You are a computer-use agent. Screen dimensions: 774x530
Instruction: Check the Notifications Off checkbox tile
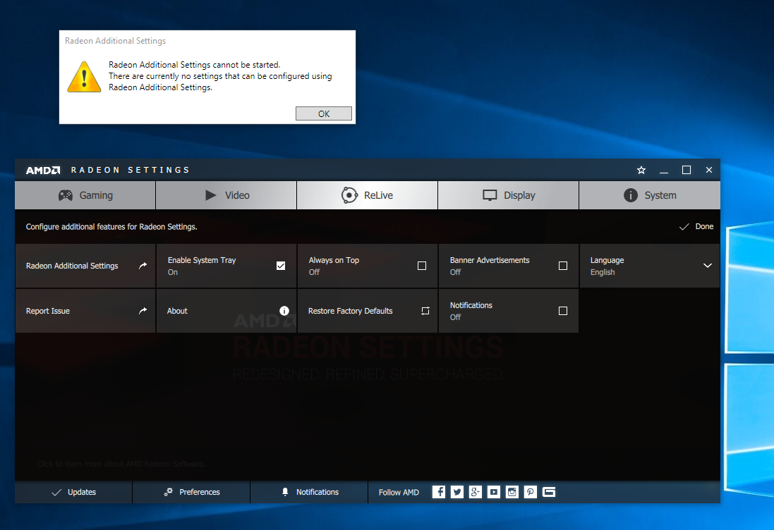563,311
